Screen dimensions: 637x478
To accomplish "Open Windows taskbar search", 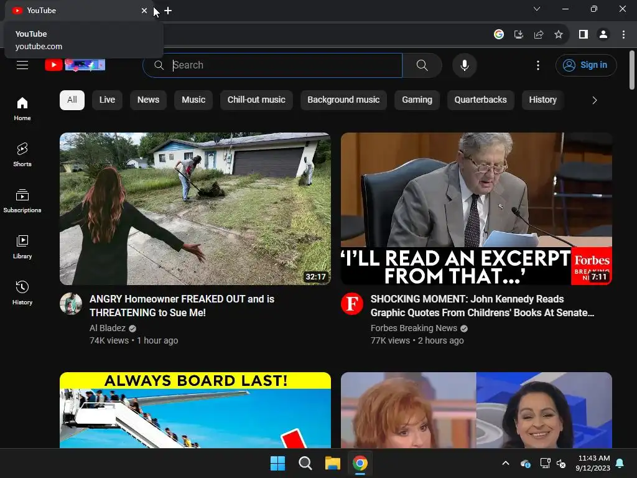I will click(x=305, y=463).
